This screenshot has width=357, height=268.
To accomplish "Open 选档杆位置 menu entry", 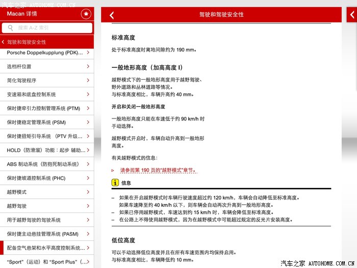I will (x=46, y=66).
